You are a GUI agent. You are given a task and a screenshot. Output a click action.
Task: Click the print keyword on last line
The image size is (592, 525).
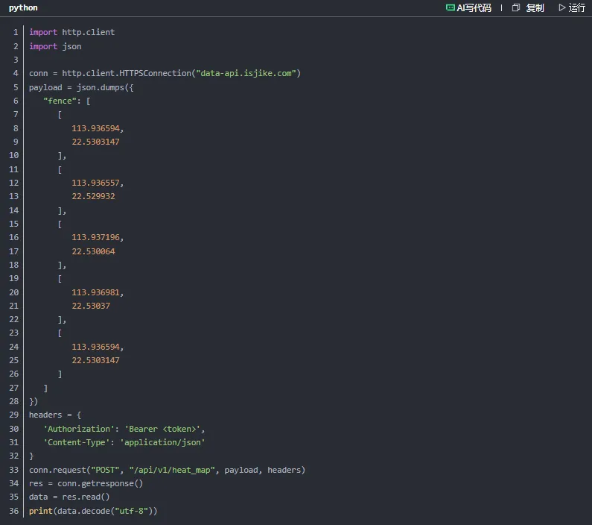[x=41, y=511]
